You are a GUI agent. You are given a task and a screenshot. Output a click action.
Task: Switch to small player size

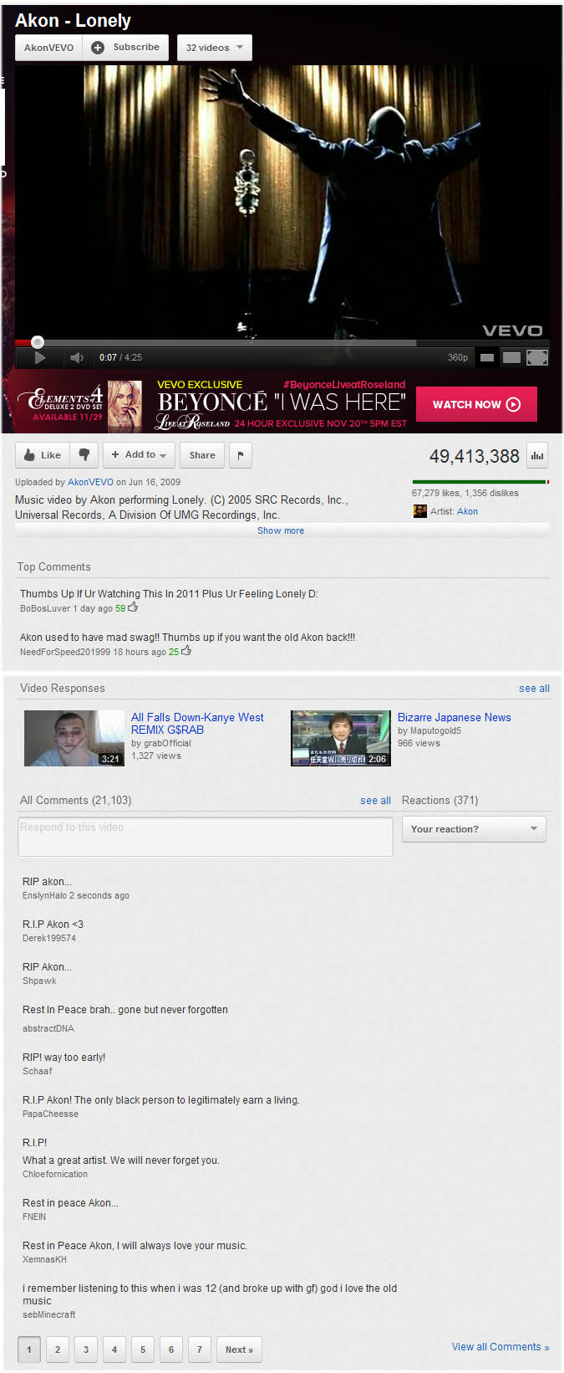tap(487, 357)
